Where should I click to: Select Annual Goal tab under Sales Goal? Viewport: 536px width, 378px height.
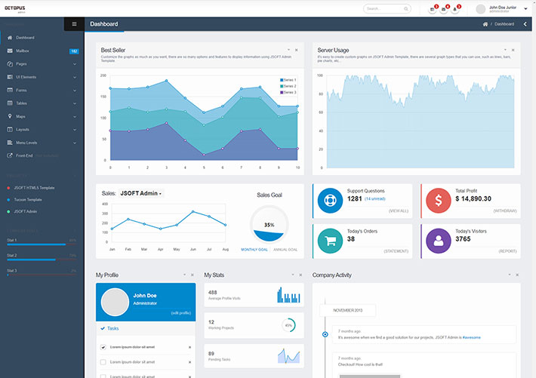click(x=285, y=249)
